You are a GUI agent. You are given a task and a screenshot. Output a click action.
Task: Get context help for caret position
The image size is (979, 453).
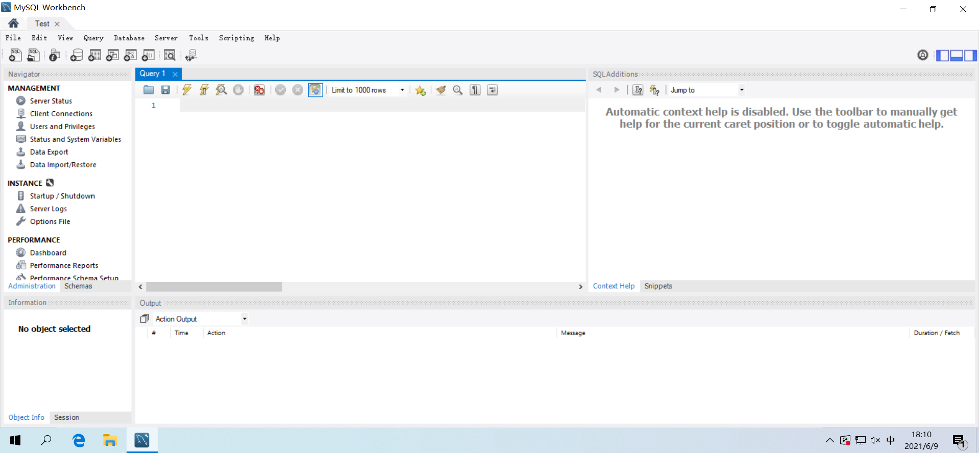638,90
